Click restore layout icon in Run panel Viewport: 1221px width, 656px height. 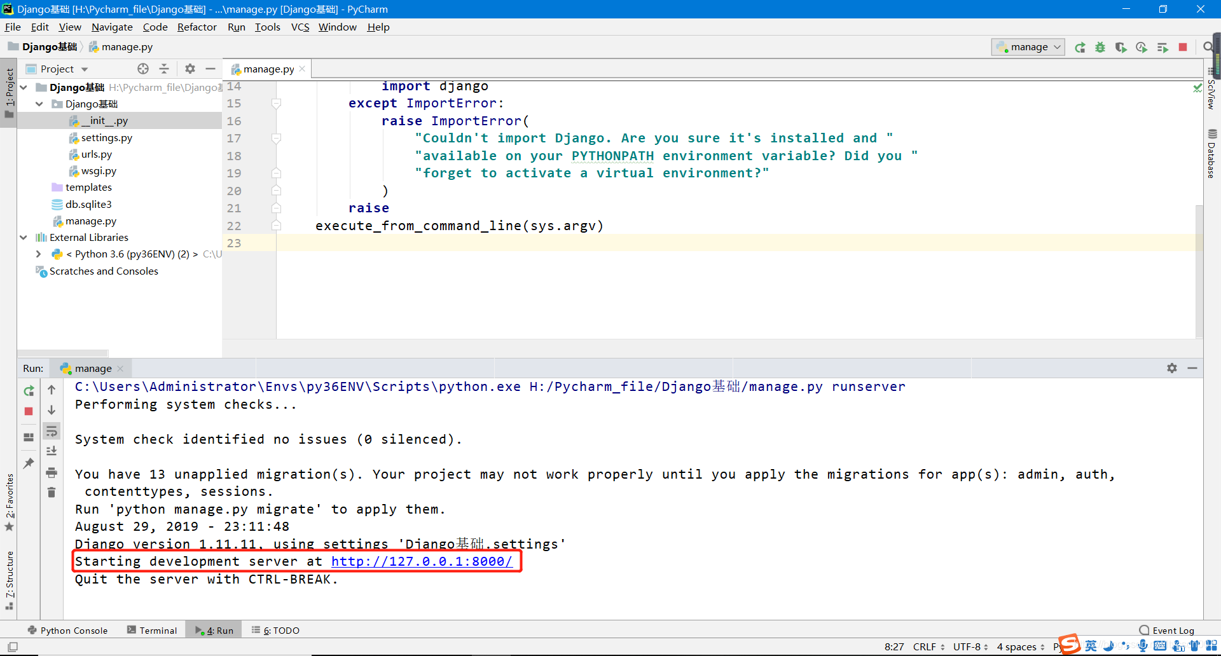coord(29,437)
